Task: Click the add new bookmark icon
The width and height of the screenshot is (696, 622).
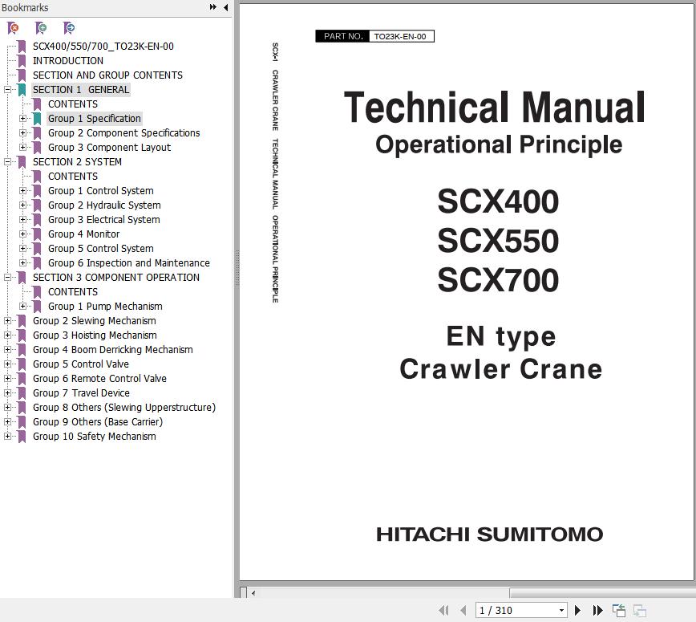Action: [41, 28]
